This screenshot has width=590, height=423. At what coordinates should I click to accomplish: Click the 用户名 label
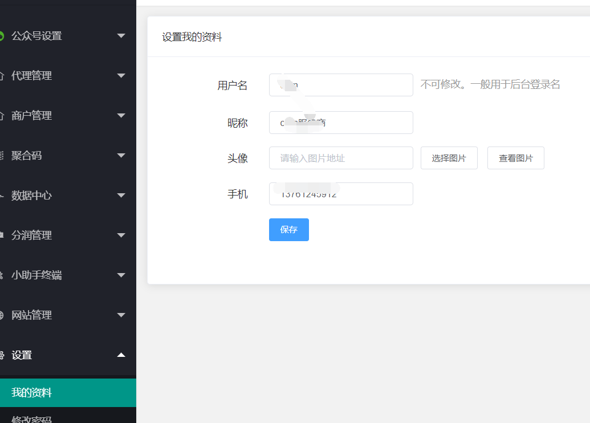coord(232,86)
